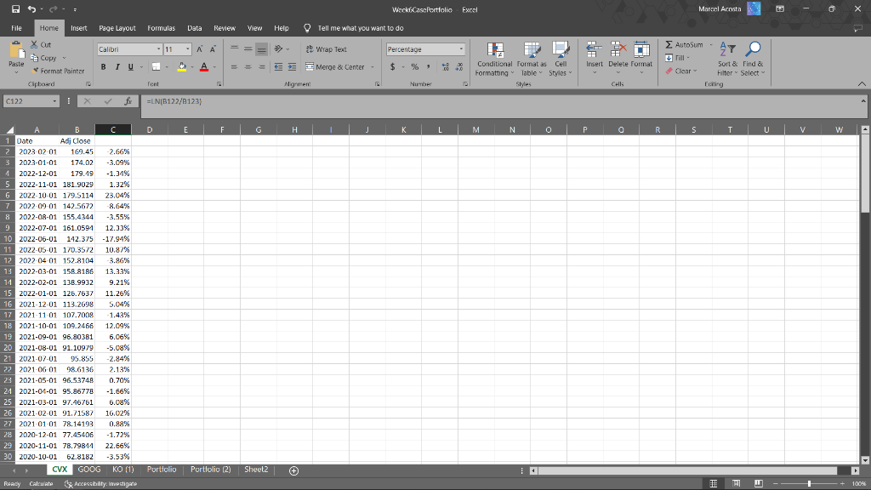Select Center alignment icon
The image size is (871, 490).
248,67
